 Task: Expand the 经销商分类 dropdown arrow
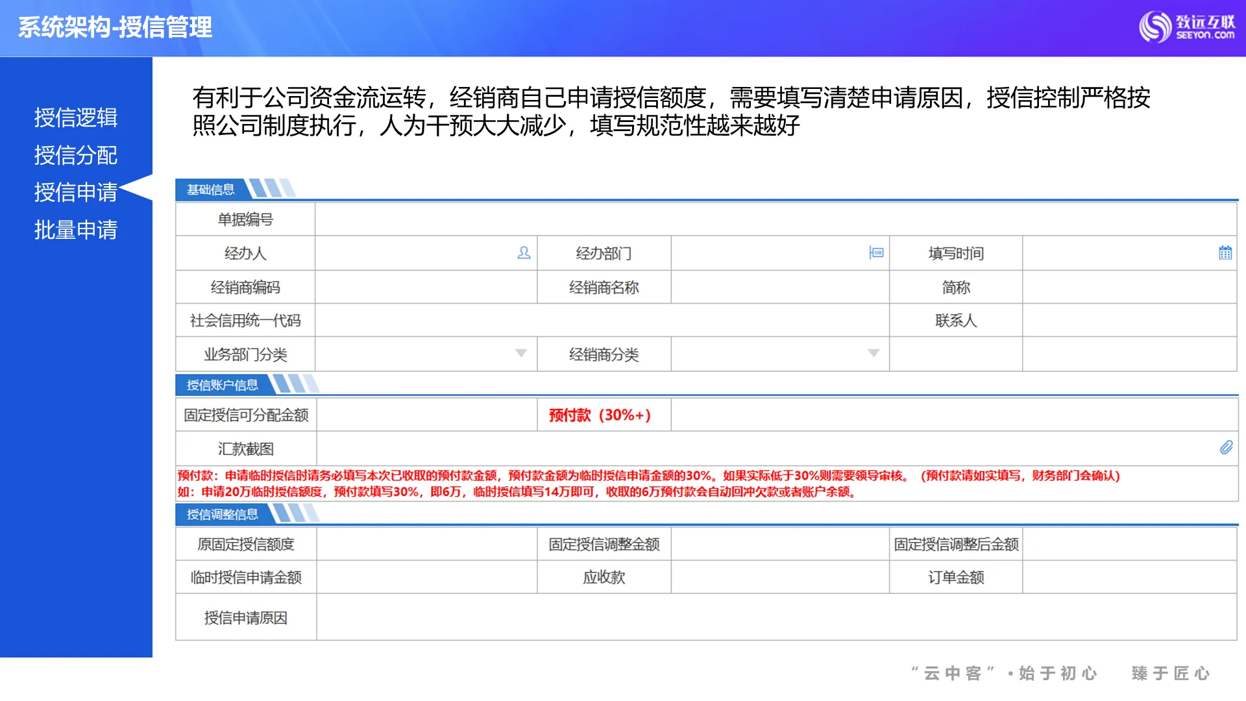[873, 353]
